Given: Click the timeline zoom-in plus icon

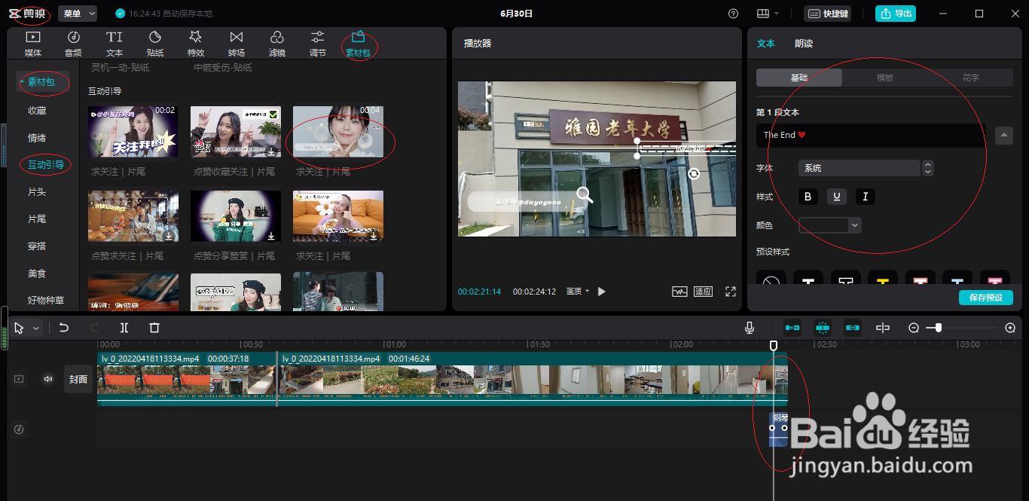Looking at the screenshot, I should pyautogui.click(x=1010, y=328).
